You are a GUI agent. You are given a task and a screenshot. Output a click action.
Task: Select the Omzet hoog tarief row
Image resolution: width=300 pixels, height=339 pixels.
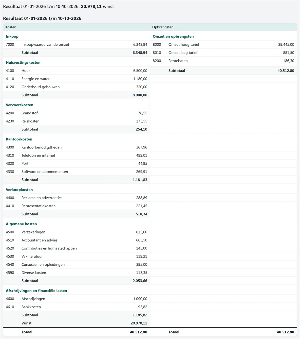[223, 44]
